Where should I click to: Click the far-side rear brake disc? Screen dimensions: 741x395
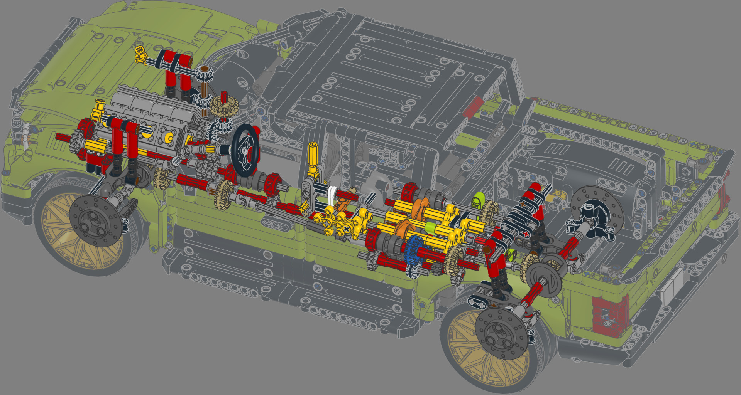[597, 212]
